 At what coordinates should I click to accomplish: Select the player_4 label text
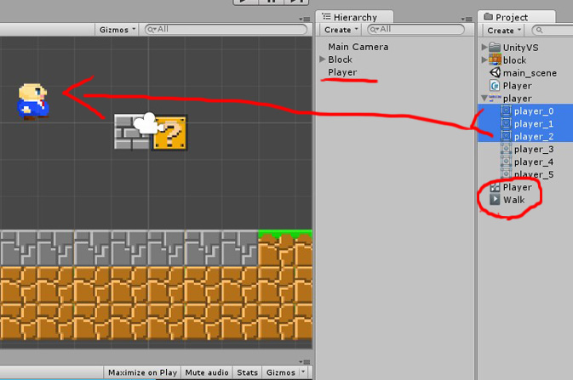tap(534, 162)
